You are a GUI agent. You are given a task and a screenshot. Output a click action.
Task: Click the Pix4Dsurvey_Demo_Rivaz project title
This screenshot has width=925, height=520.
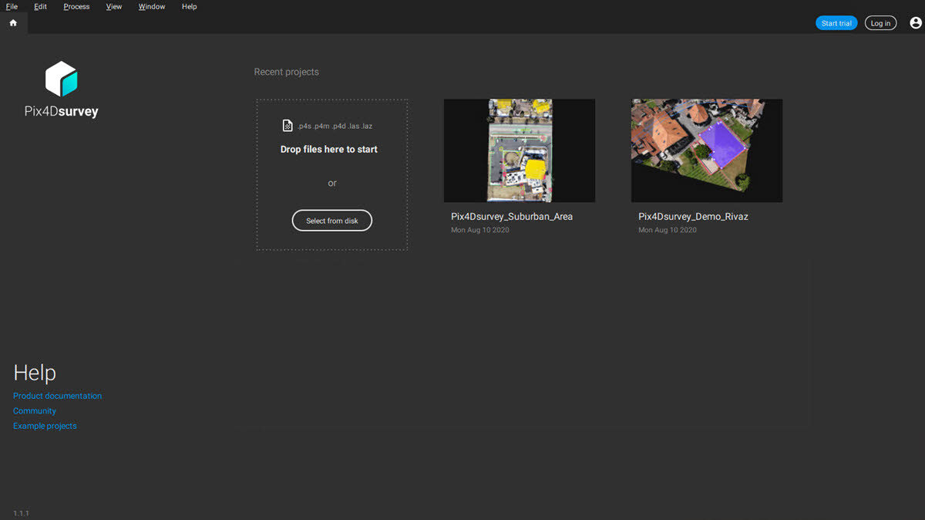[x=693, y=217]
